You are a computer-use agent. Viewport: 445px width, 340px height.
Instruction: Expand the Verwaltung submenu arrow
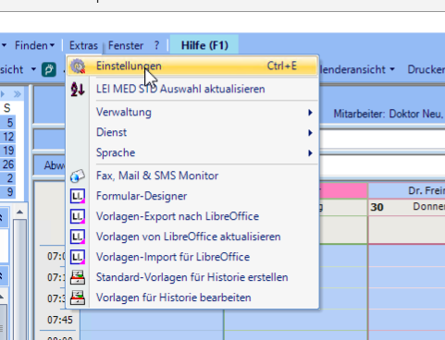[310, 113]
